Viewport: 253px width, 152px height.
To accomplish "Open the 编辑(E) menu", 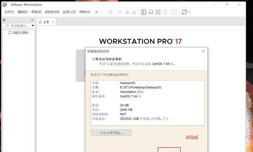I will click(x=22, y=12).
